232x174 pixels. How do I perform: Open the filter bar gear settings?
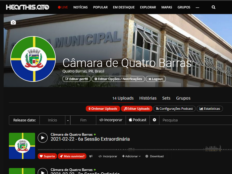(154, 120)
